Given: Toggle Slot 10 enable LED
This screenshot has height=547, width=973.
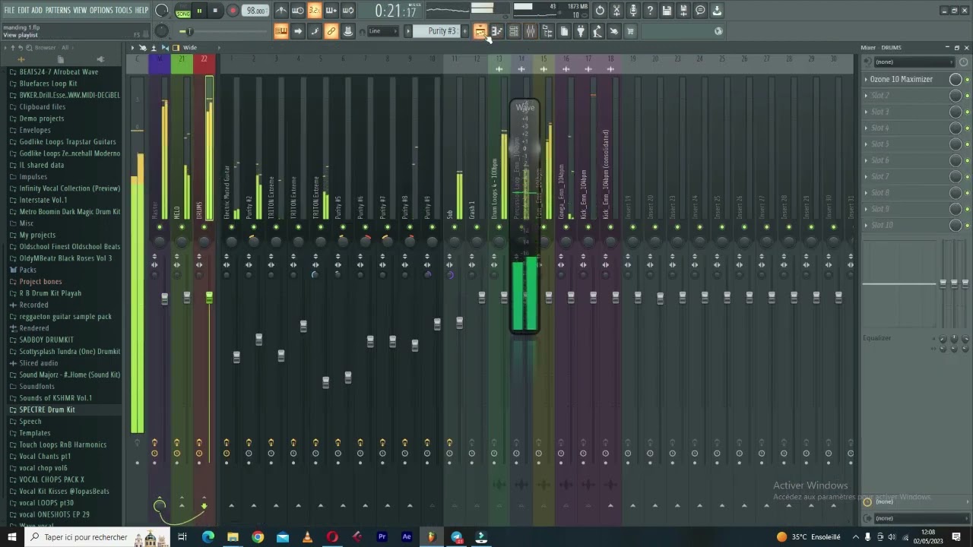Looking at the screenshot, I should (x=967, y=225).
